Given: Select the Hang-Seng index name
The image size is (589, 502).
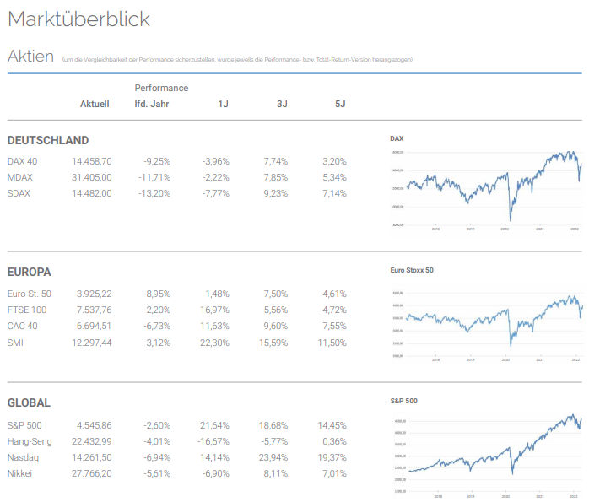Looking at the screenshot, I should 30,441.
